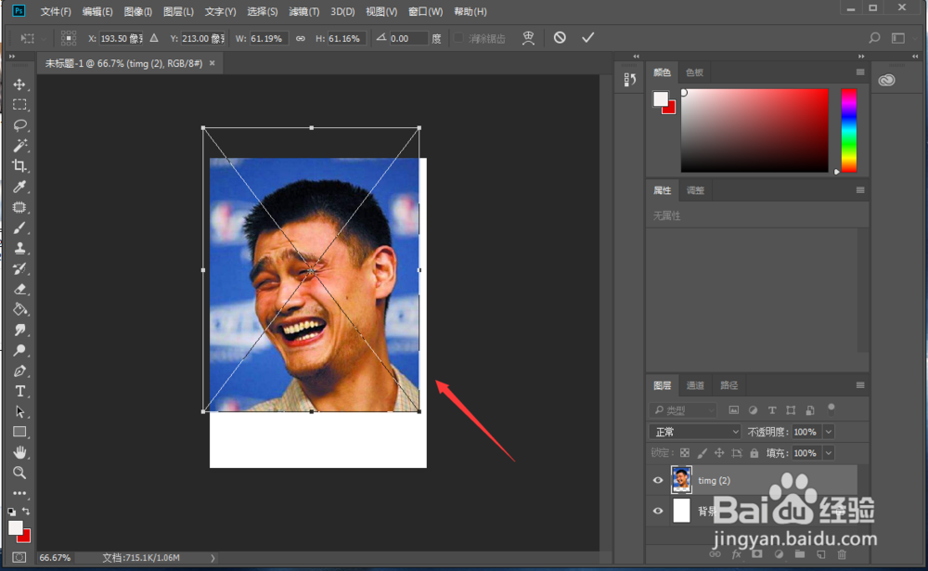Select the Brush tool
The width and height of the screenshot is (928, 571).
pos(19,227)
